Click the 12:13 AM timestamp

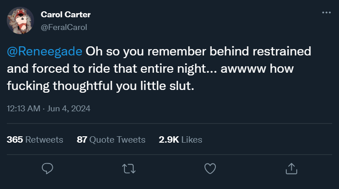coord(22,109)
